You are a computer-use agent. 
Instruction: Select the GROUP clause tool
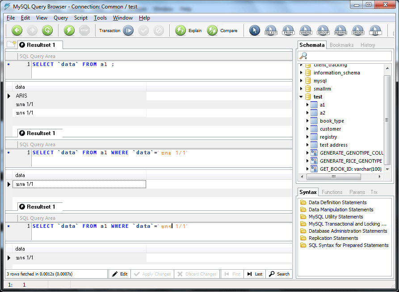point(323,30)
